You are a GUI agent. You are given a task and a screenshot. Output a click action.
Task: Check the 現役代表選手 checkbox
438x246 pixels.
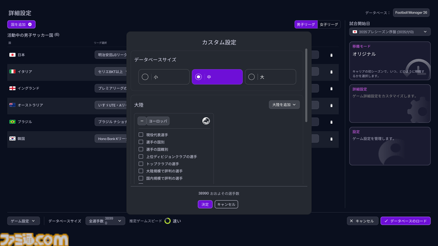coord(141,135)
